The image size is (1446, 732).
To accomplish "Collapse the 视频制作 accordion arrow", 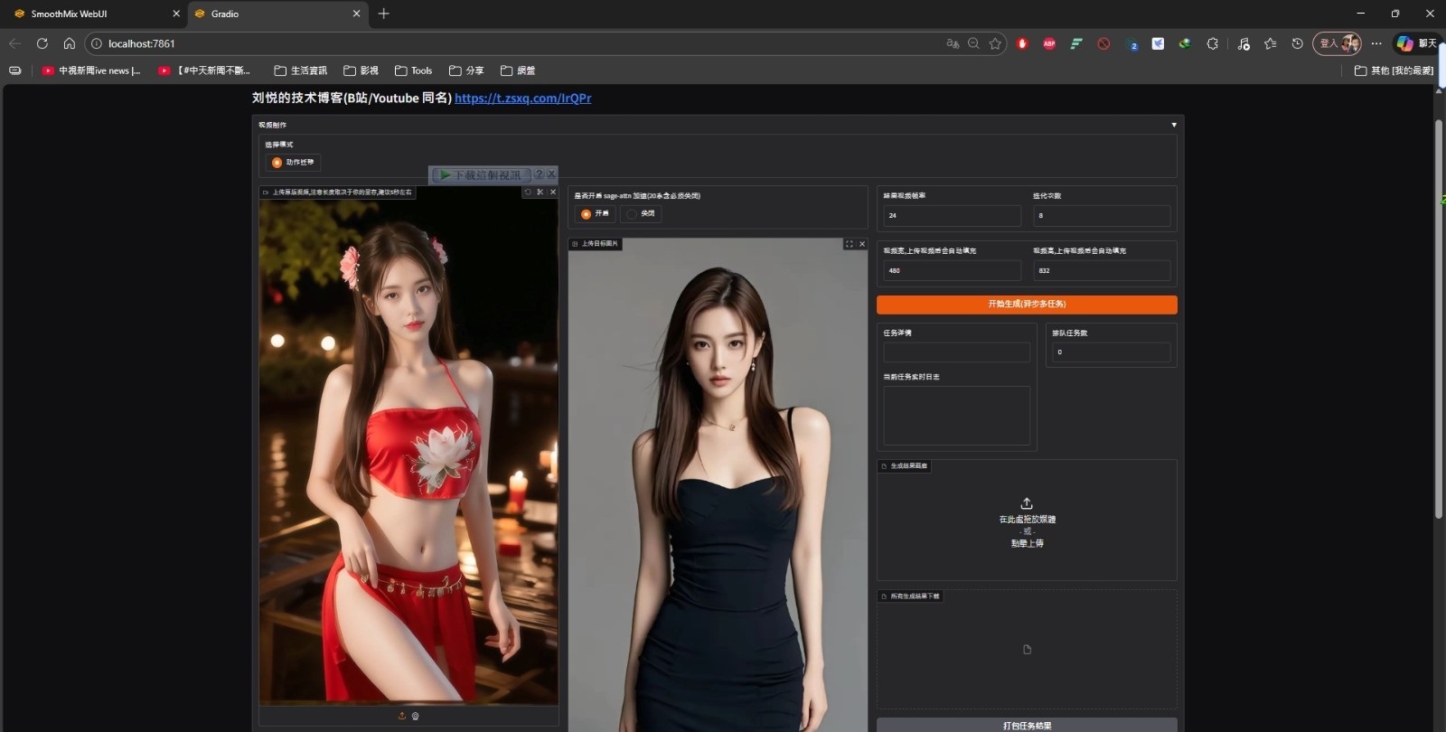I will pyautogui.click(x=1174, y=125).
